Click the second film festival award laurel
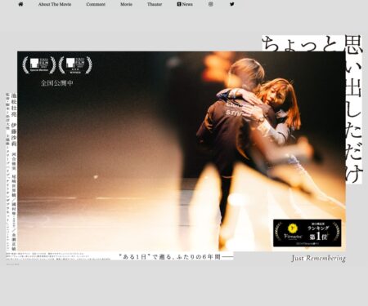The width and height of the screenshot is (368, 306). pos(75,65)
